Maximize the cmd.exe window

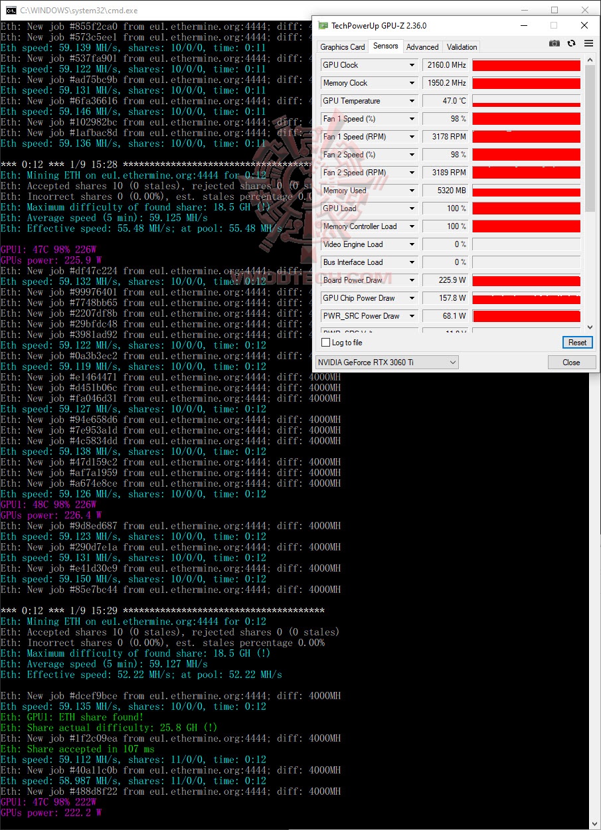(x=555, y=10)
